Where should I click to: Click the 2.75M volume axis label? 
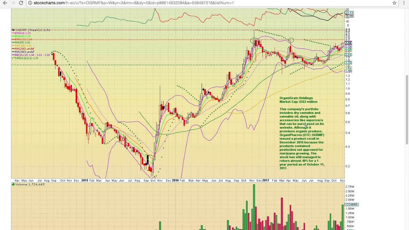point(350,187)
